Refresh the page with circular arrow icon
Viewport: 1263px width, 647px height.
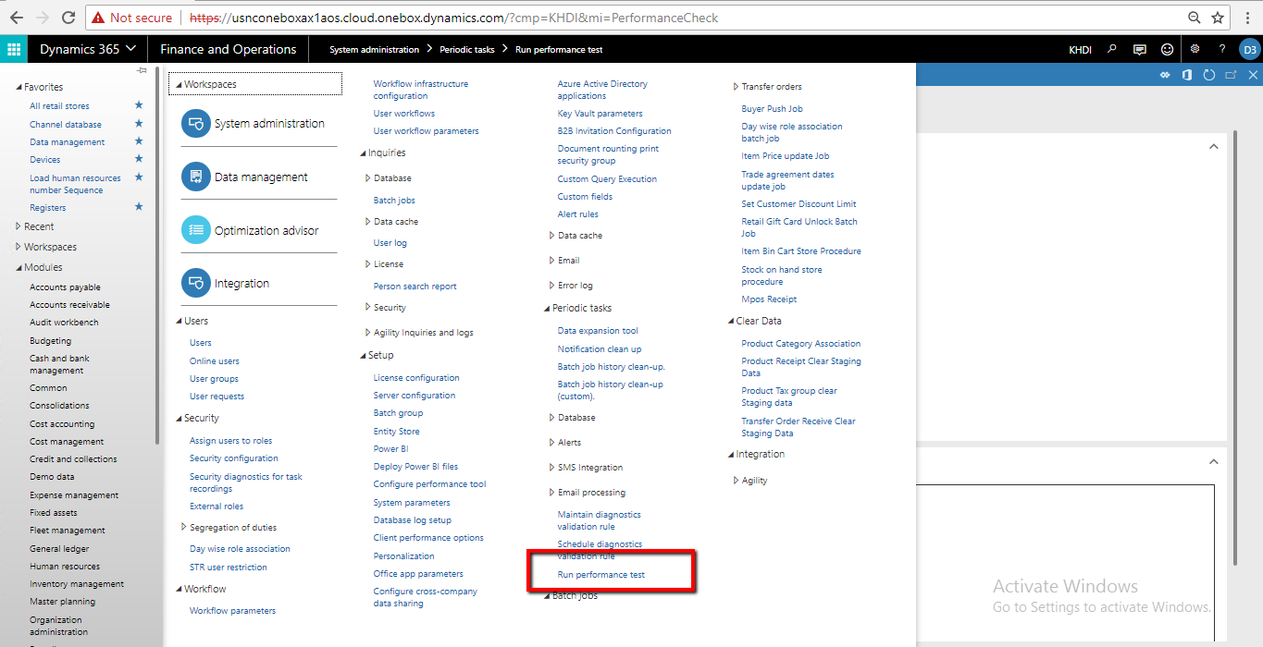pos(1208,75)
